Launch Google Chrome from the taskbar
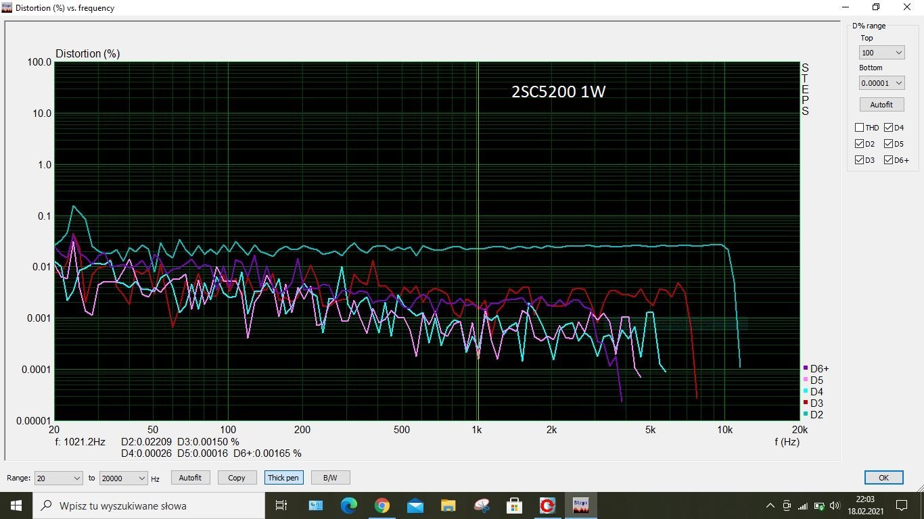 coord(382,505)
